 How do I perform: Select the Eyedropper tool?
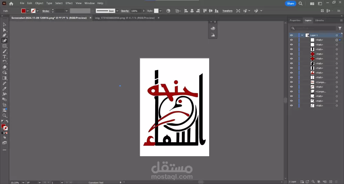click(x=4, y=89)
